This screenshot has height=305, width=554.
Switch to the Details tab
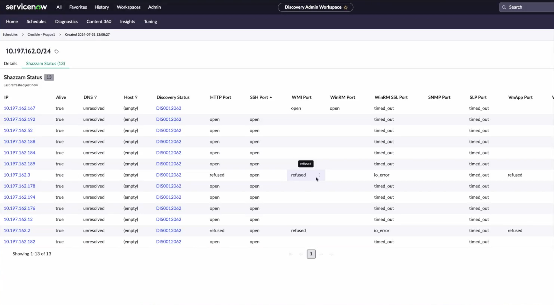click(10, 63)
